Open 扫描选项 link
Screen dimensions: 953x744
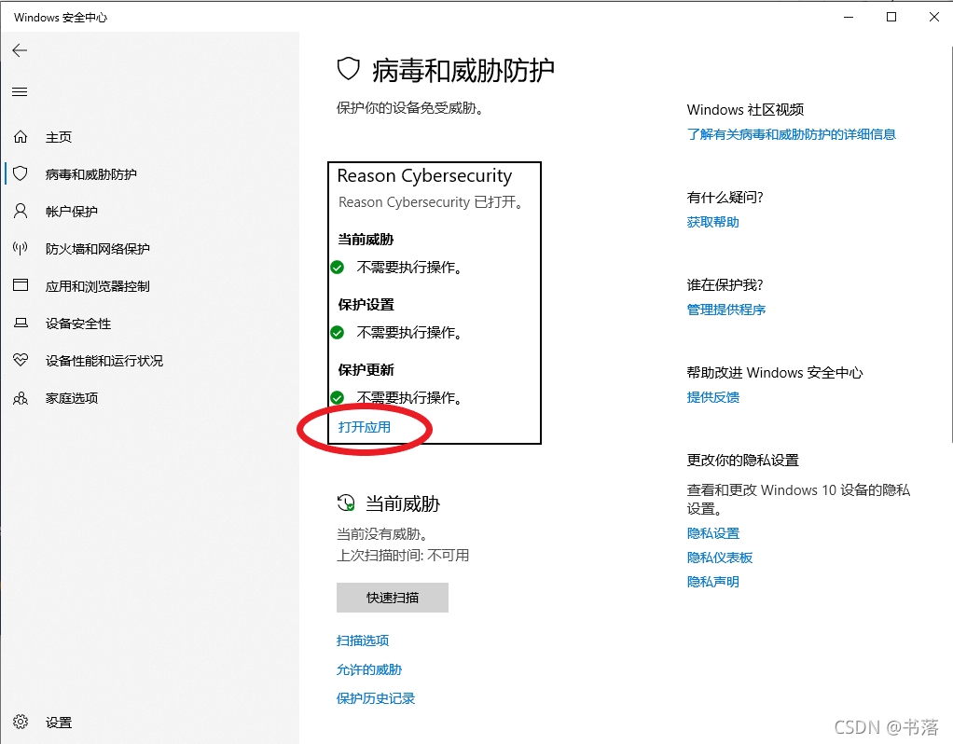coord(363,641)
